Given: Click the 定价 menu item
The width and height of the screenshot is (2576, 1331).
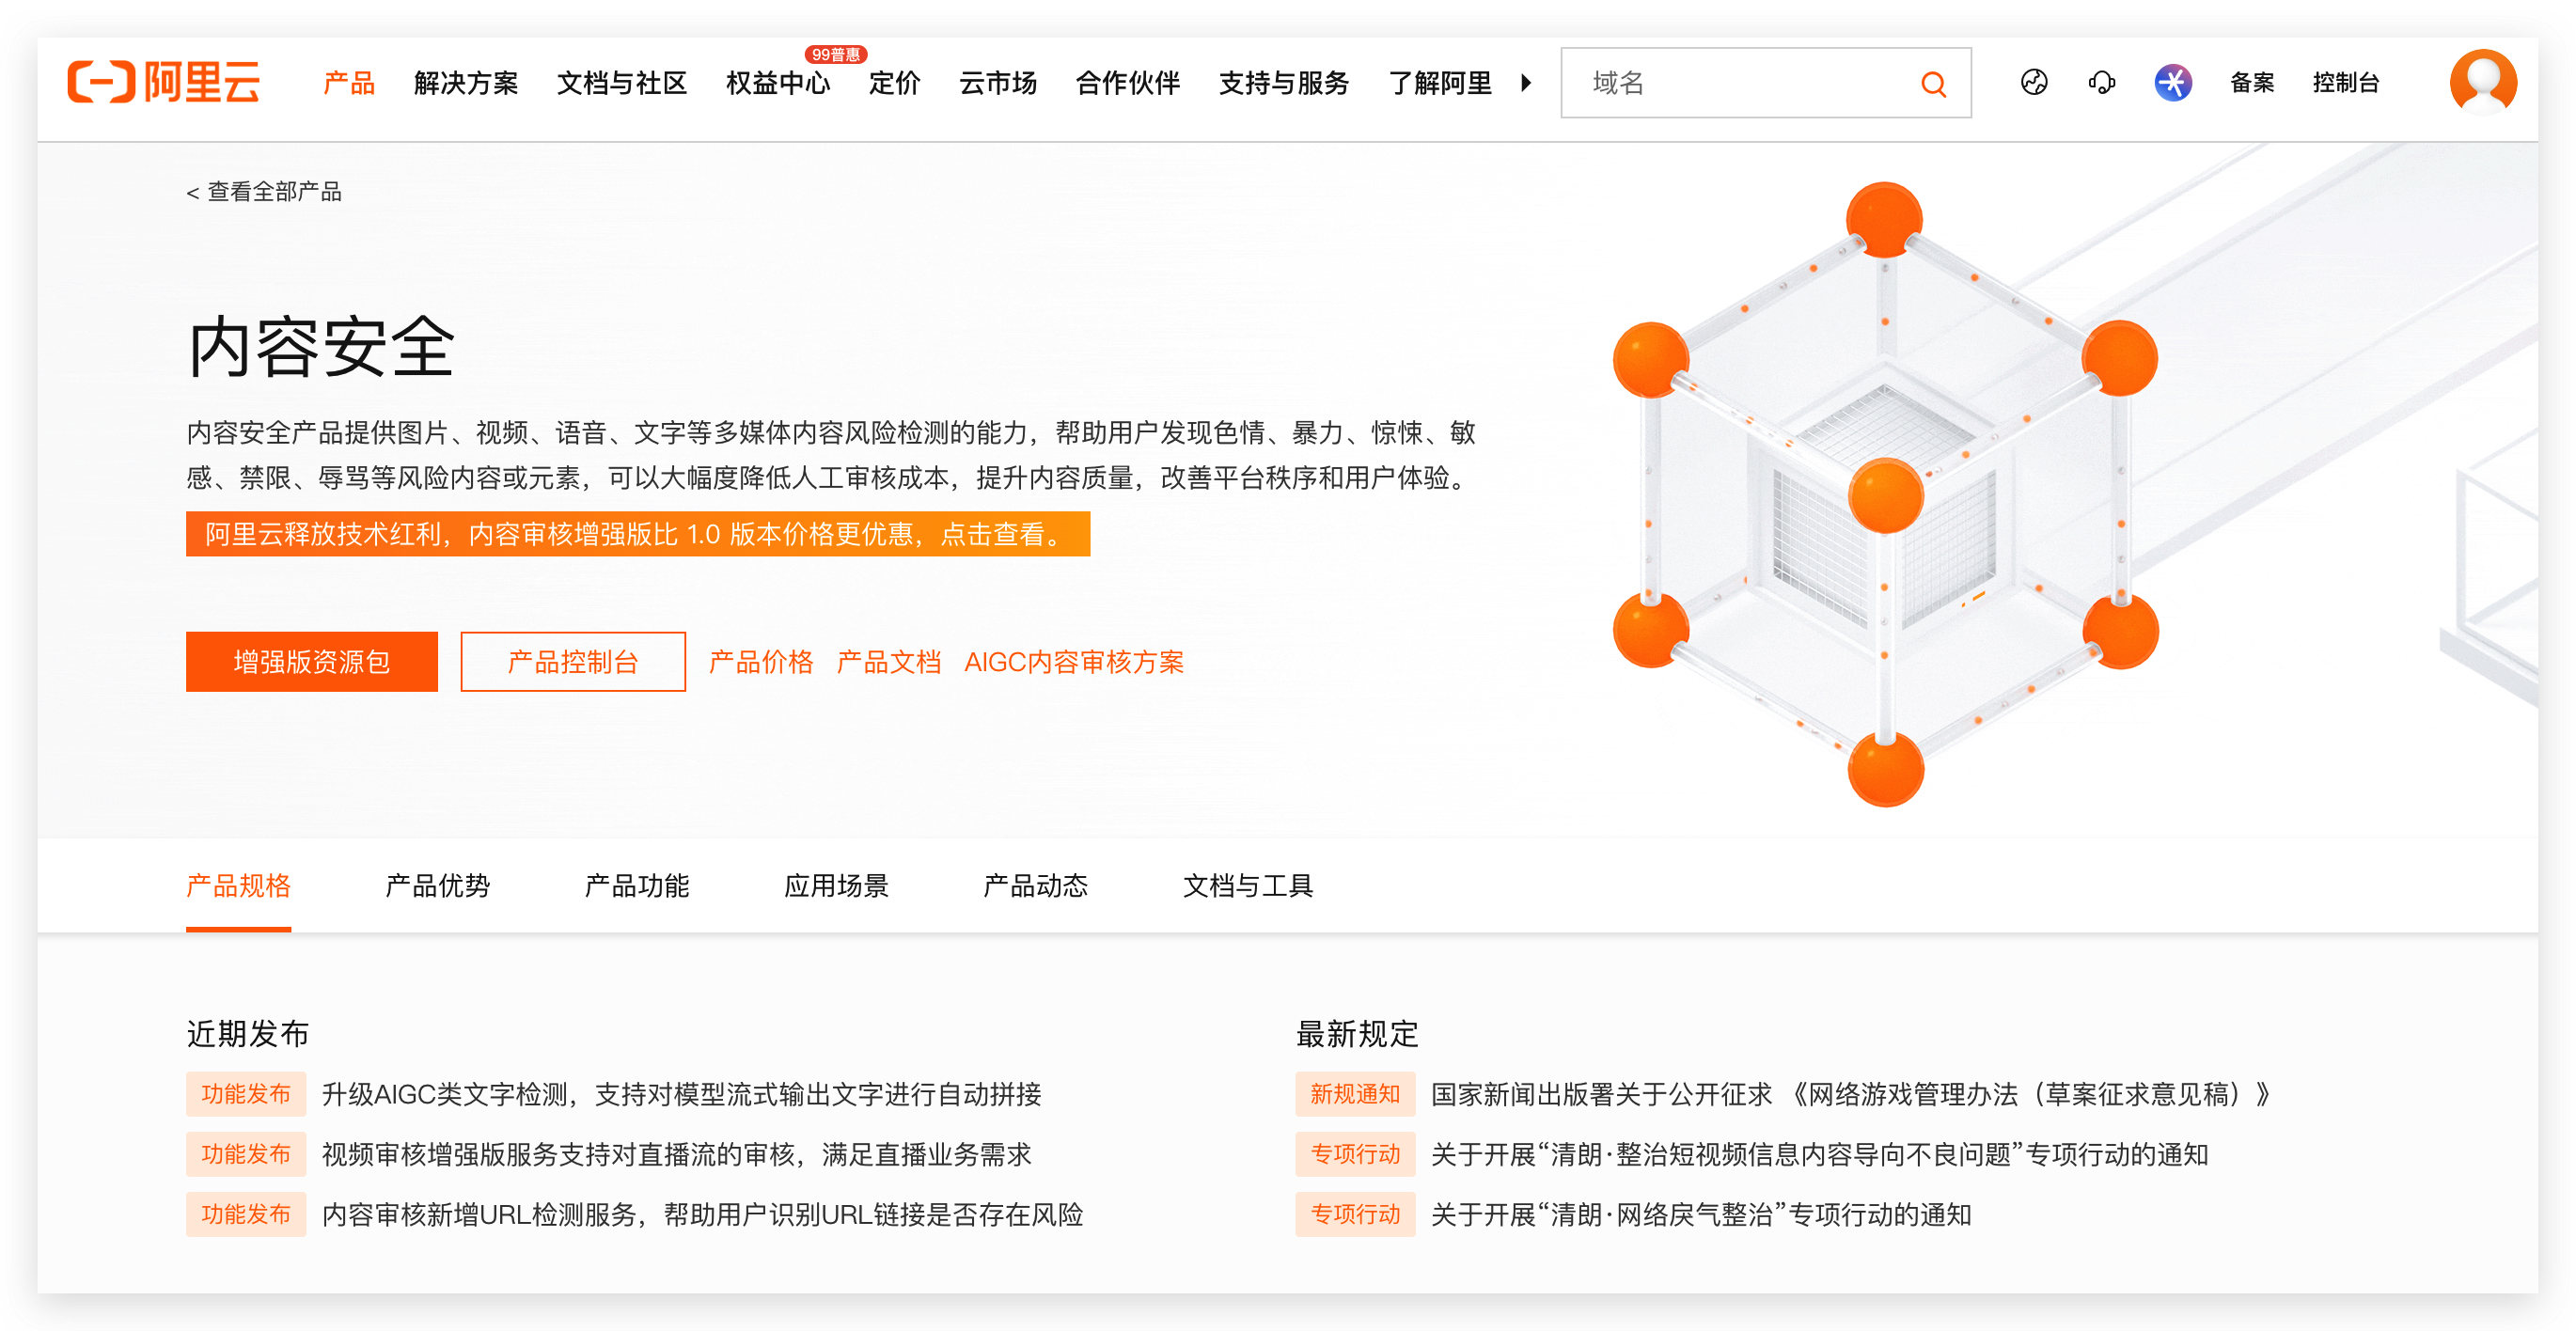Looking at the screenshot, I should (x=894, y=83).
